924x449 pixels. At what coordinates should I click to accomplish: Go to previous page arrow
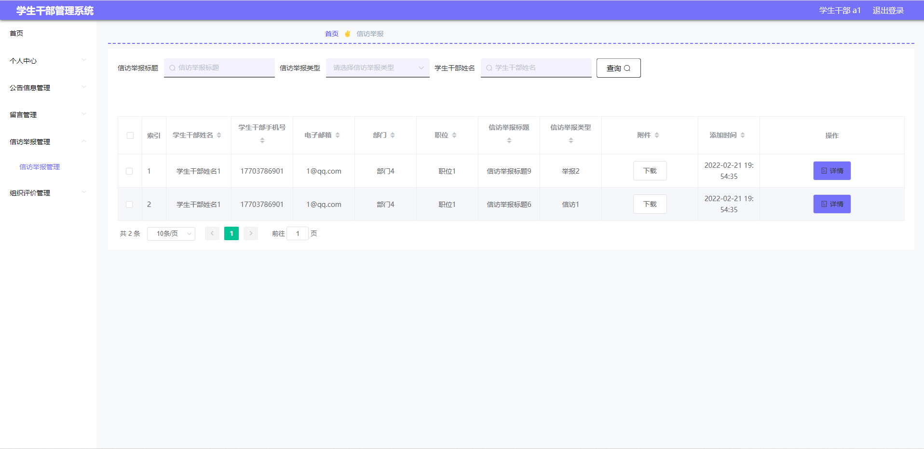coord(212,233)
